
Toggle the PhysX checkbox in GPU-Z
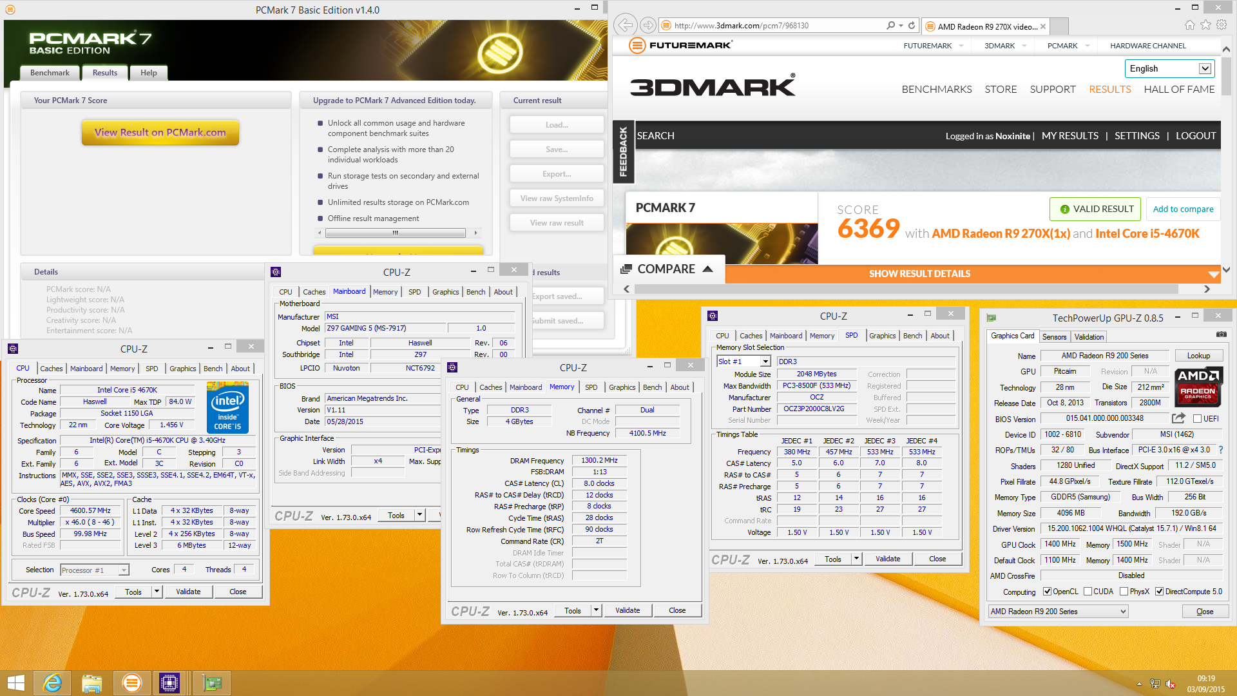1124,592
